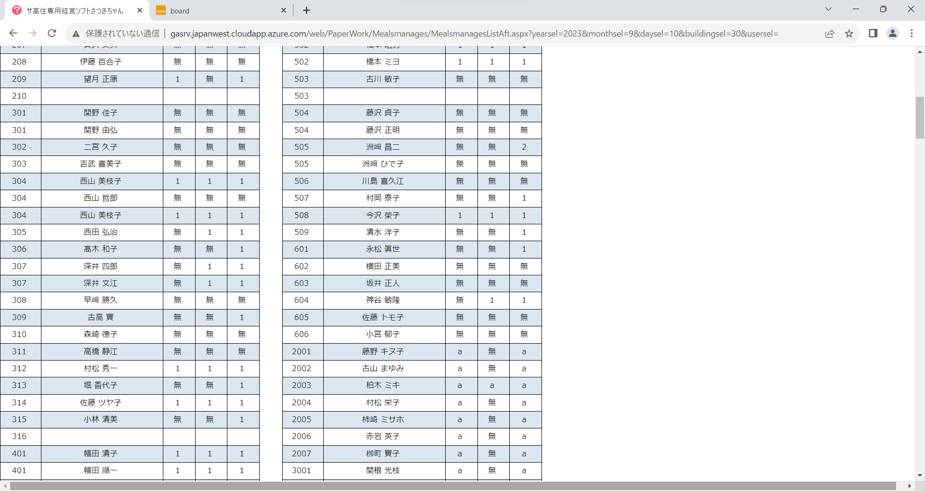The width and height of the screenshot is (925, 491).
Task: Click the horizontal scrollbar thumb
Action: tap(453, 486)
